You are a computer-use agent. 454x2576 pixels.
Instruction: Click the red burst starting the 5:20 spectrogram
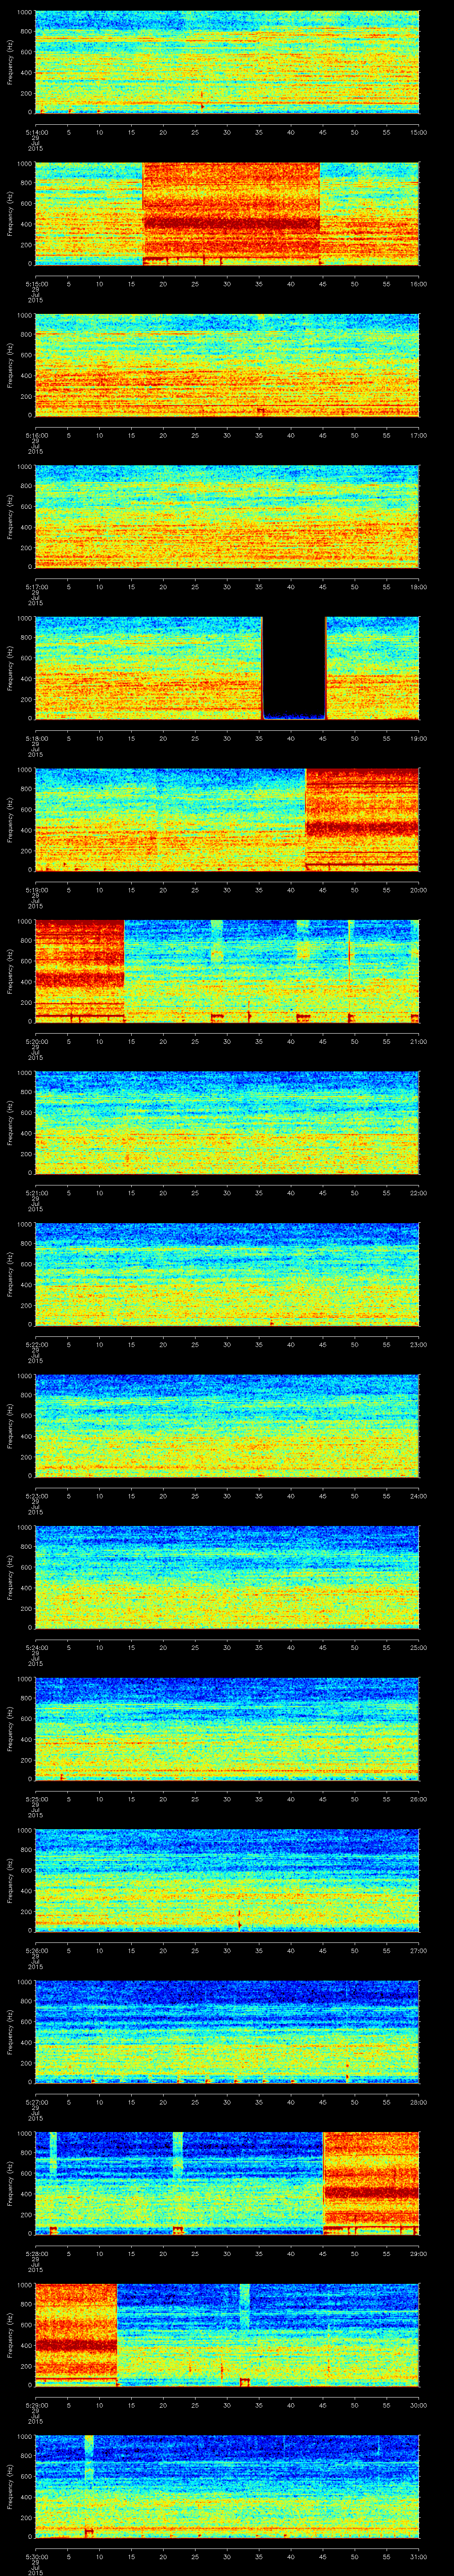[79, 968]
